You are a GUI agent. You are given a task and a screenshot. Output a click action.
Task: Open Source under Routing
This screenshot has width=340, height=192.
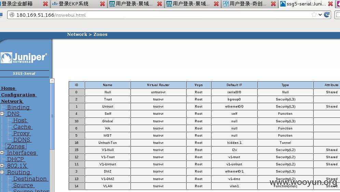pos(24,185)
